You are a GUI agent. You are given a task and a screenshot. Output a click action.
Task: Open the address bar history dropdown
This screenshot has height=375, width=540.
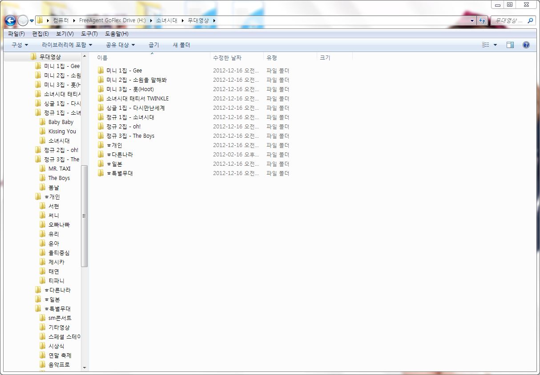coord(472,20)
